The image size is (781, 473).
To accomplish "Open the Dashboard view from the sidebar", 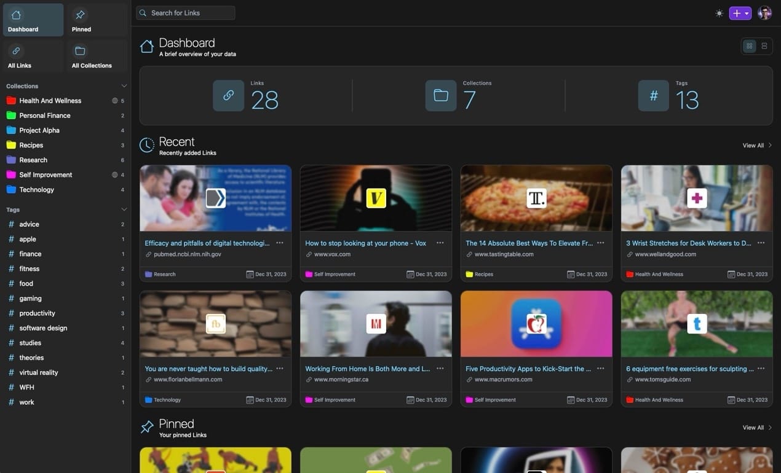I will 32,19.
